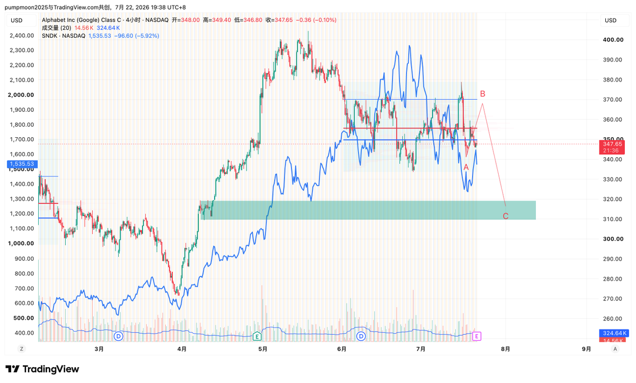Click the red 347.65 current price tag
This screenshot has height=383, width=636.
[612, 147]
